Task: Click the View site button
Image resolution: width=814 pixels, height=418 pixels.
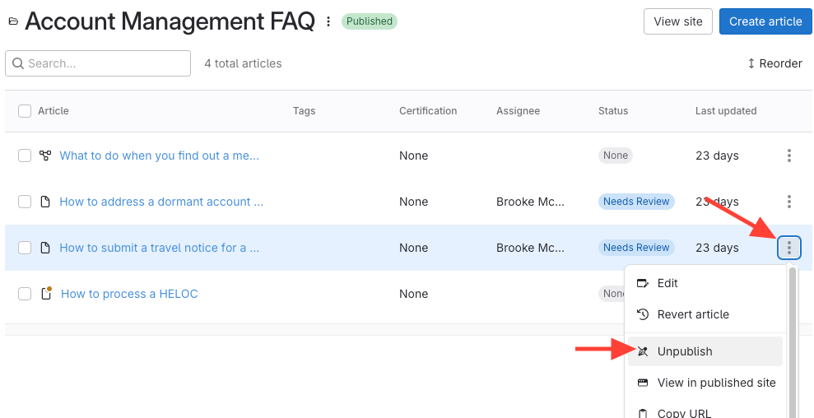Action: pos(678,21)
